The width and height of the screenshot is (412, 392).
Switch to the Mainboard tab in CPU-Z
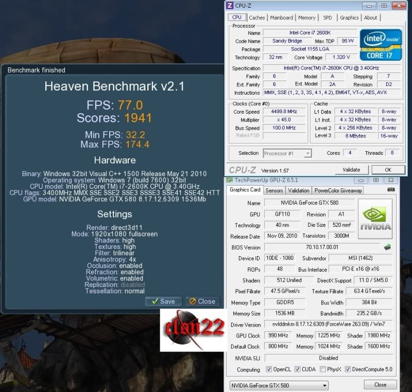(x=281, y=17)
